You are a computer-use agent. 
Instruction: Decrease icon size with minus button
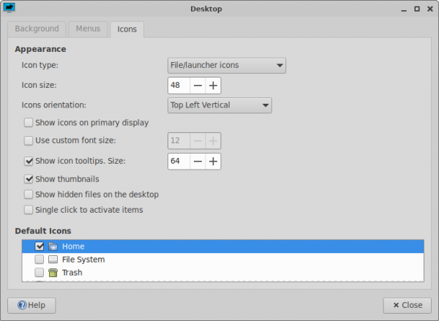point(198,86)
